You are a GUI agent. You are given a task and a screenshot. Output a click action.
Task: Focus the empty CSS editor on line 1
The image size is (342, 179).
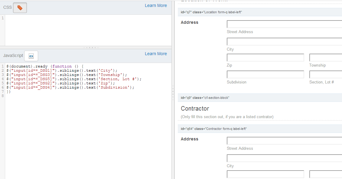pyautogui.click(x=88, y=18)
